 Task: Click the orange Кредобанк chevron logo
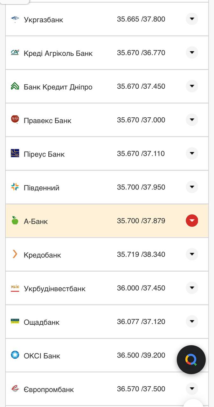tap(15, 254)
